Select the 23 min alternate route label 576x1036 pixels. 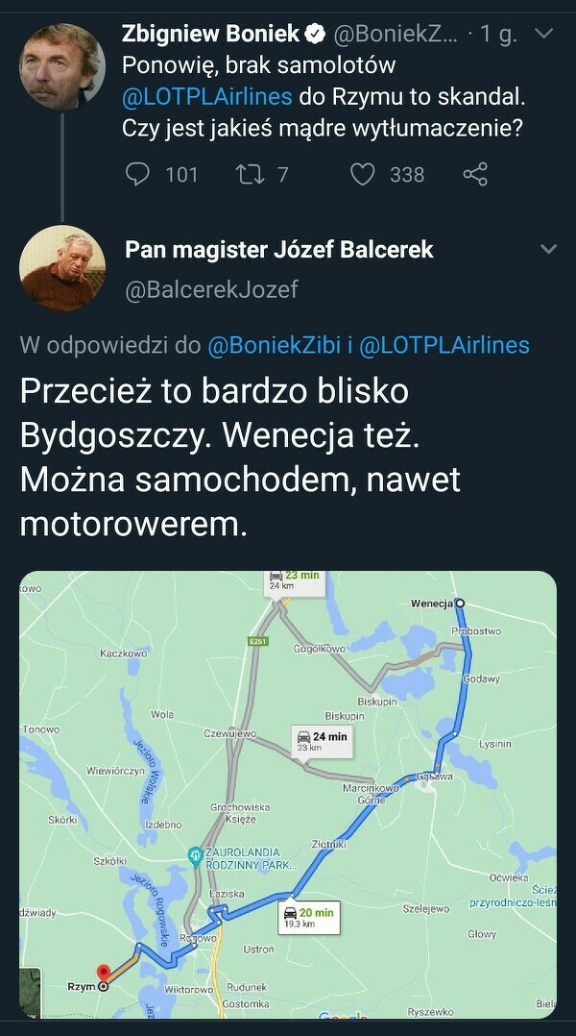[295, 583]
